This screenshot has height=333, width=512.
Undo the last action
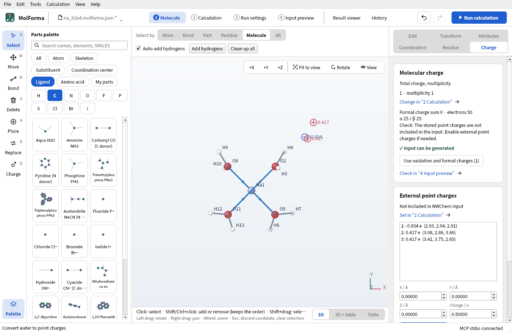point(424,18)
